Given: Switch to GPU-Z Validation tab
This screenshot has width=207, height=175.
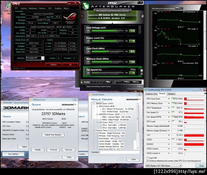Looking at the screenshot, I should click(x=171, y=94).
